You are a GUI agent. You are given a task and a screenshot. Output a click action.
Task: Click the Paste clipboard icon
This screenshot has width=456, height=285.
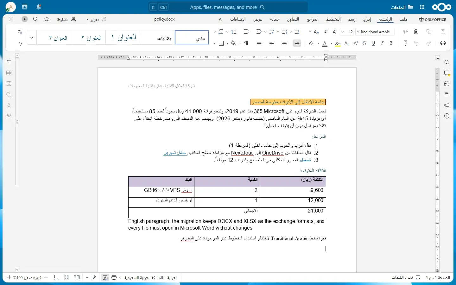coord(416,32)
